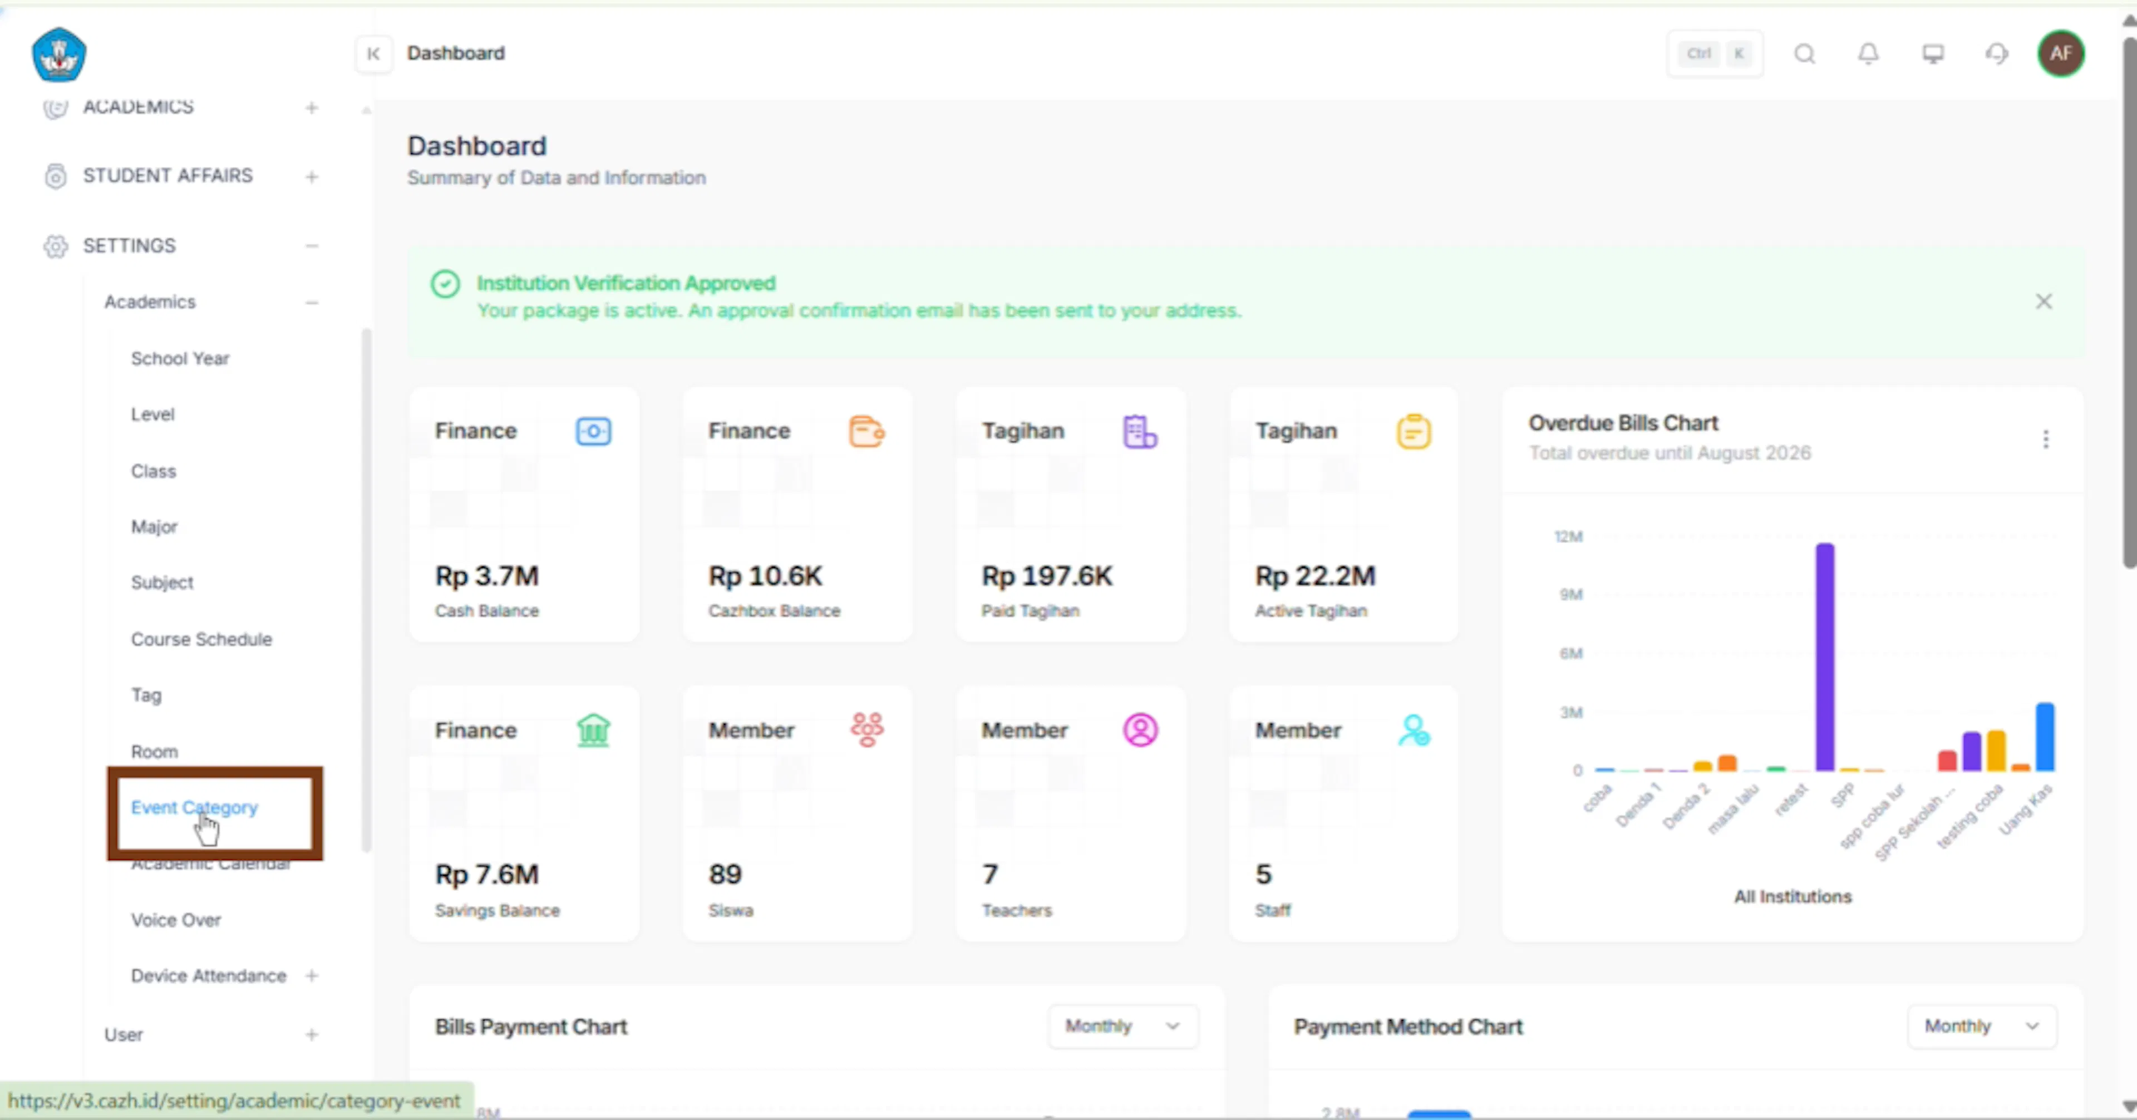Dismiss the Institution Verification Approved banner

[2044, 301]
